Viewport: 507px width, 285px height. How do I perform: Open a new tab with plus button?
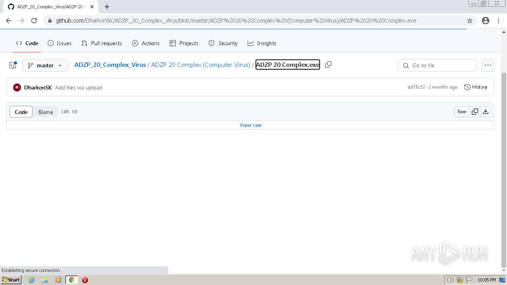pyautogui.click(x=107, y=7)
